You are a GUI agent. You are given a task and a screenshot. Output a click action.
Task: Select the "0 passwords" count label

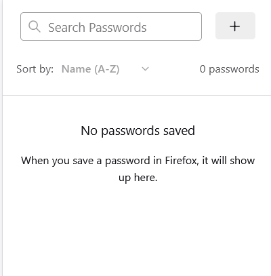229,69
